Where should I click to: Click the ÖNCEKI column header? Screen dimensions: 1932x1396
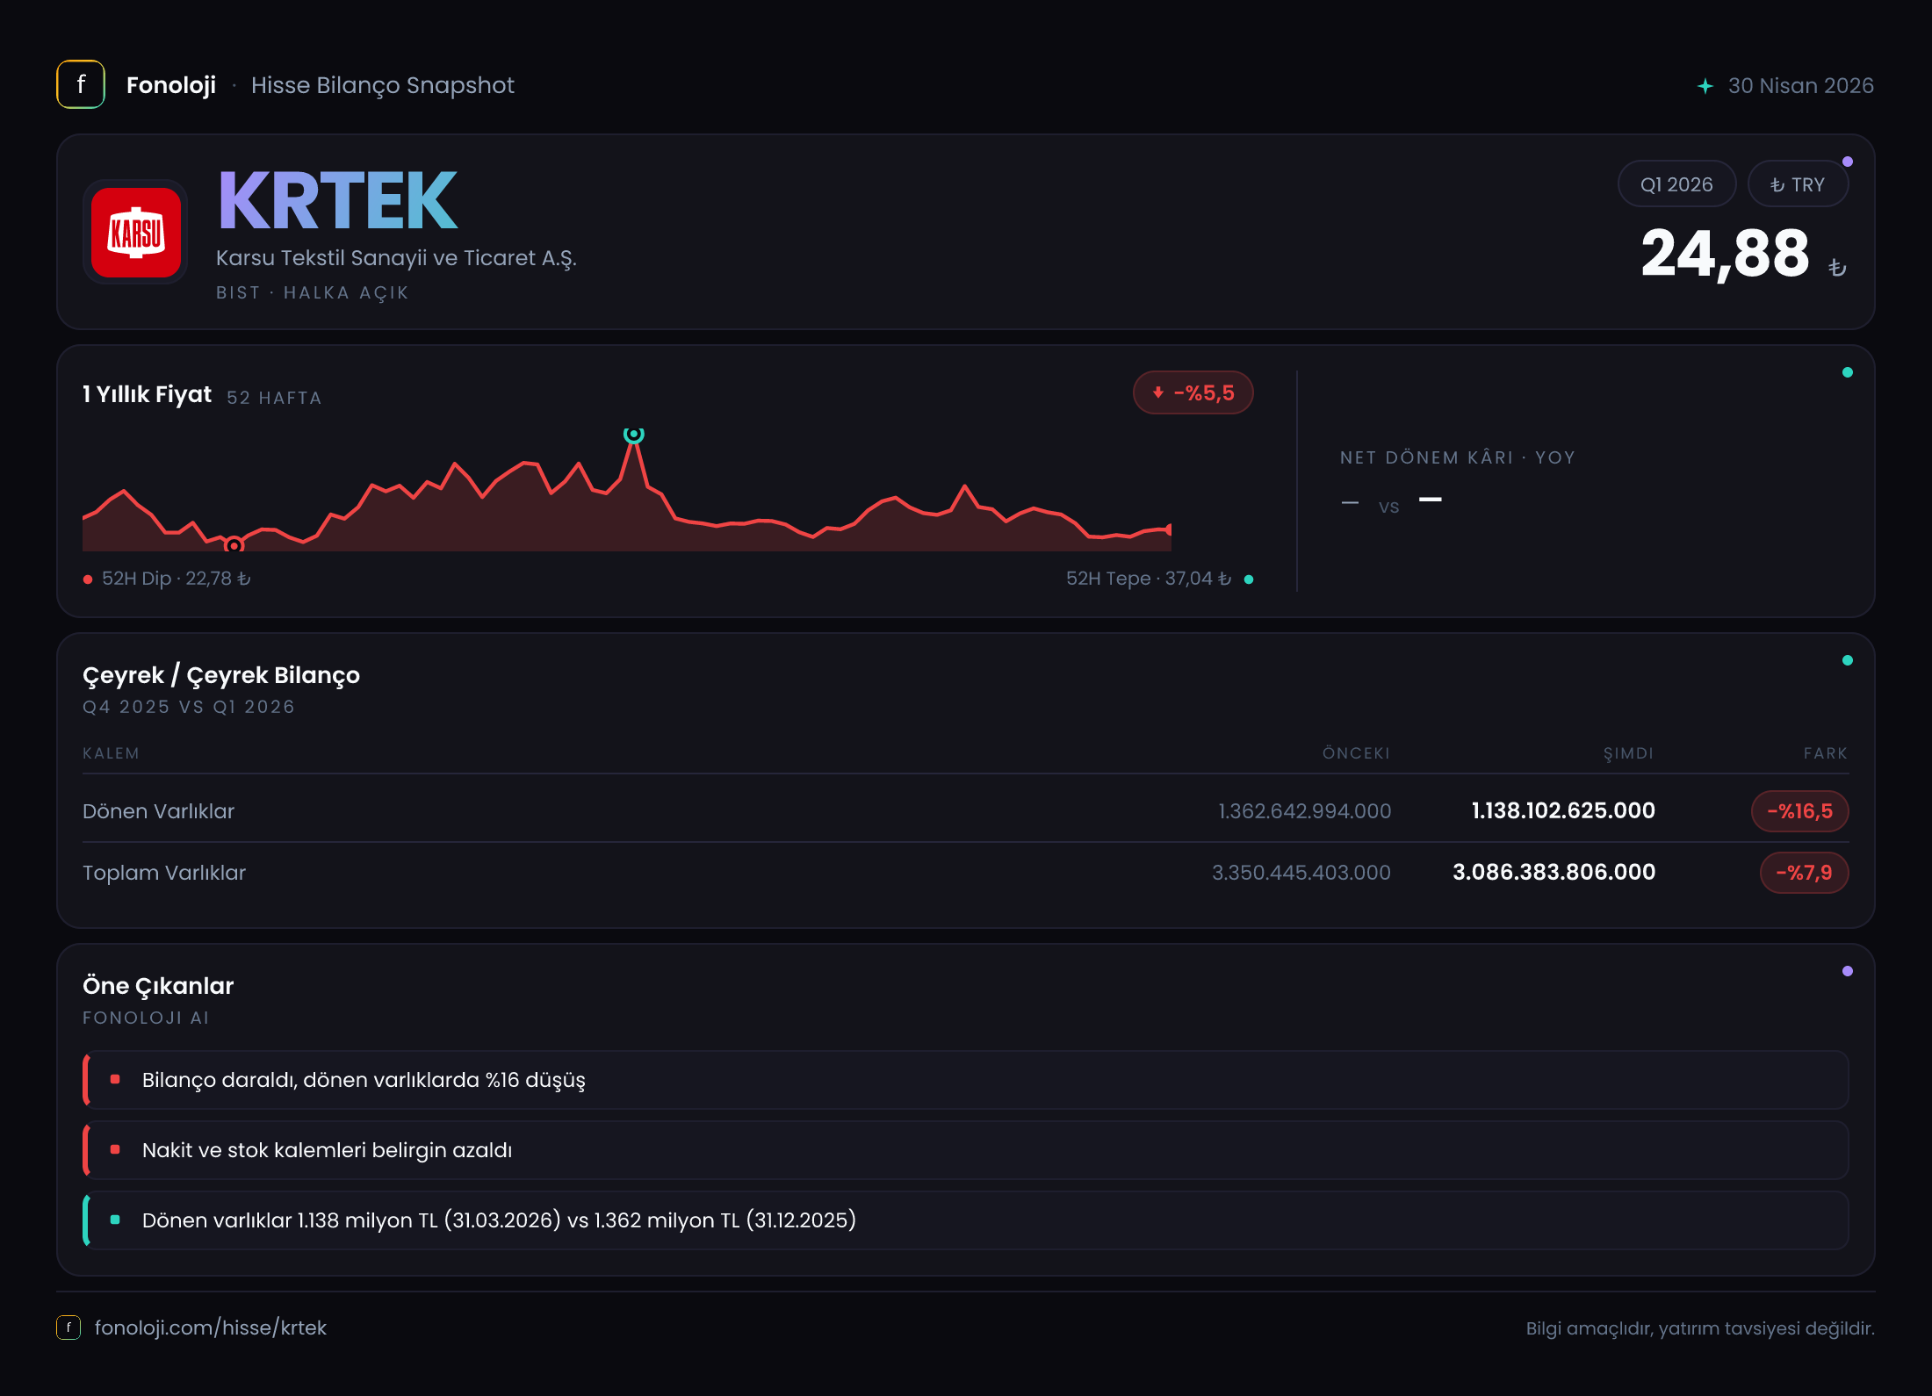click(1356, 753)
